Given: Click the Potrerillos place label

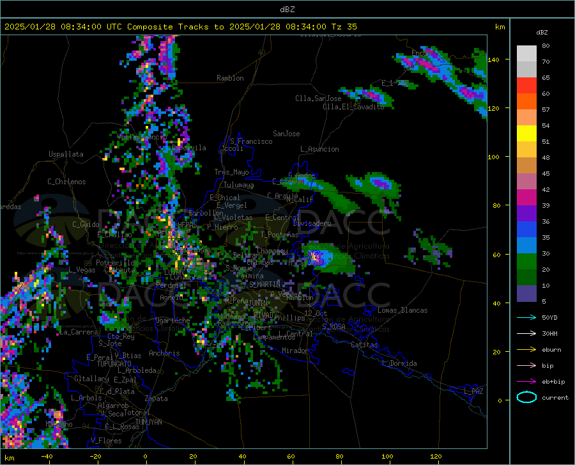Looking at the screenshot, I should point(117,263).
